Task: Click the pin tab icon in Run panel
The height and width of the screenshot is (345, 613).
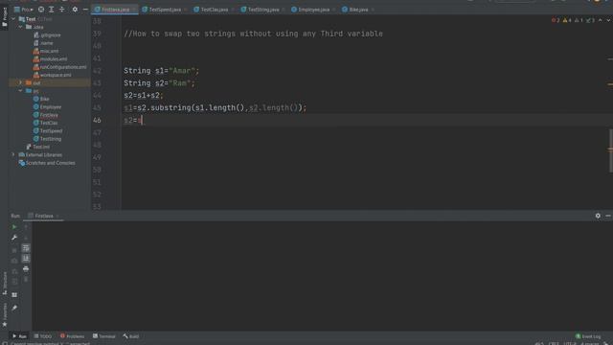Action: pyautogui.click(x=14, y=309)
